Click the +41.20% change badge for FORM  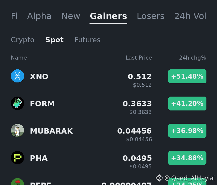pyautogui.click(x=187, y=104)
